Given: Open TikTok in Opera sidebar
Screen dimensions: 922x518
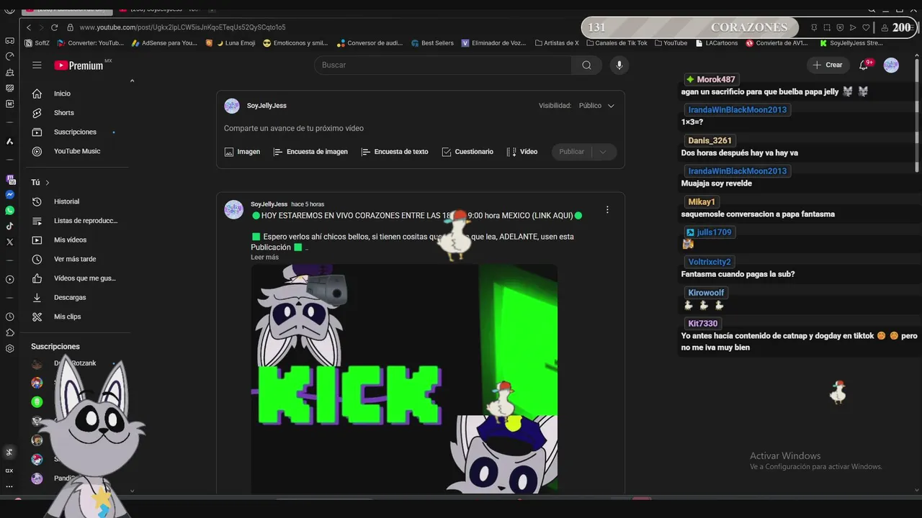Looking at the screenshot, I should (10, 227).
